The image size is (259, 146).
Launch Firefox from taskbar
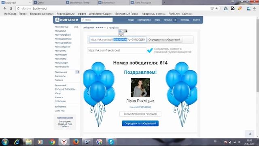coord(76,142)
